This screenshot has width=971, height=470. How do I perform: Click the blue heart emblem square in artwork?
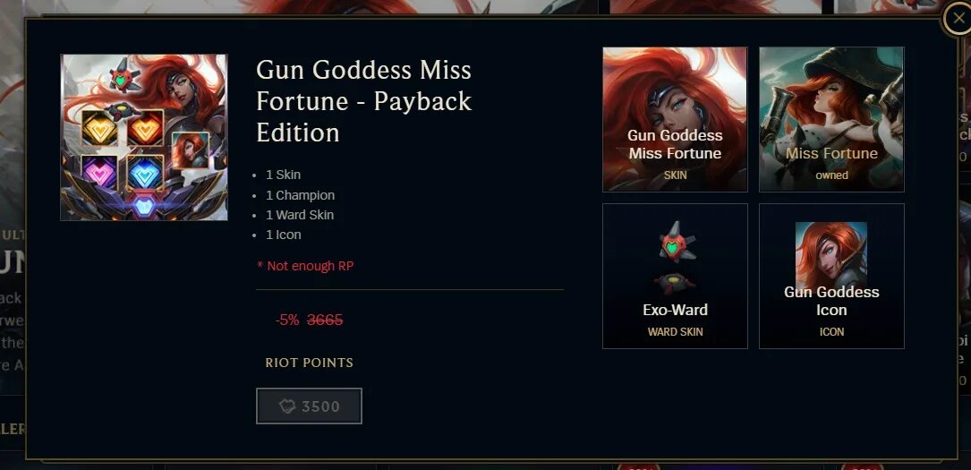tap(146, 173)
